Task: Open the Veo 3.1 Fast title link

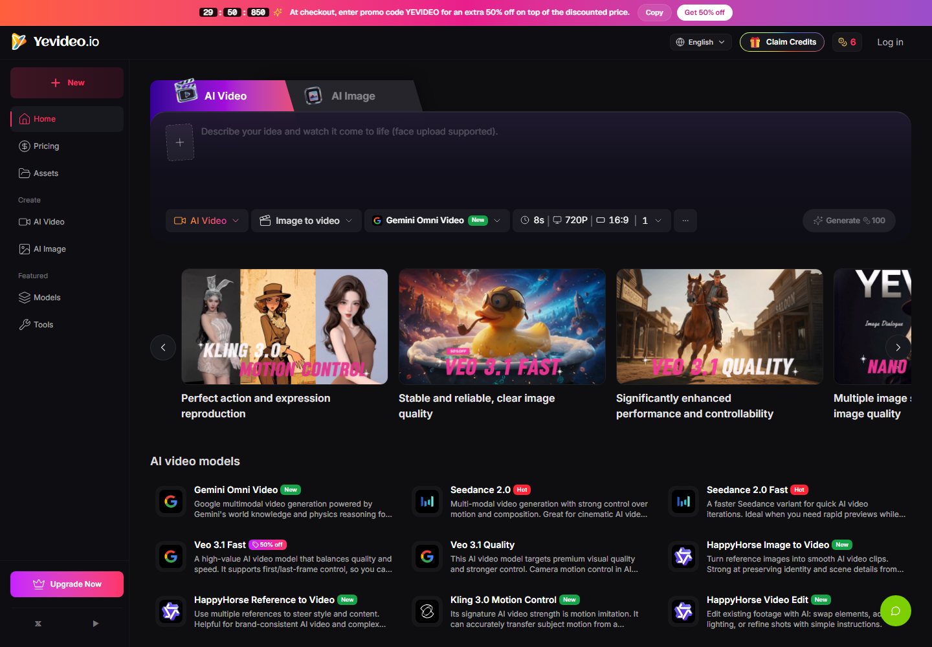Action: click(x=220, y=545)
